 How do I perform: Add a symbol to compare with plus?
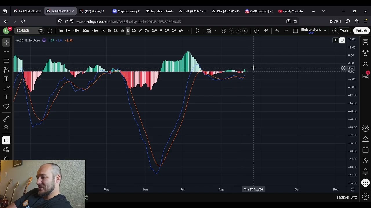(50, 31)
